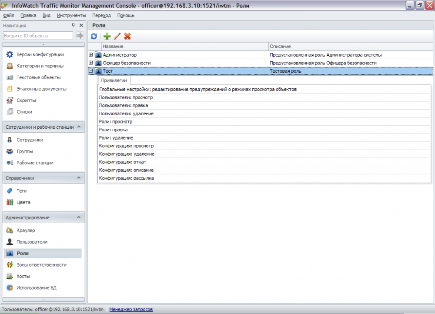Select privilege Роли: удаление
This screenshot has width=435, height=314.
(x=264, y=137)
